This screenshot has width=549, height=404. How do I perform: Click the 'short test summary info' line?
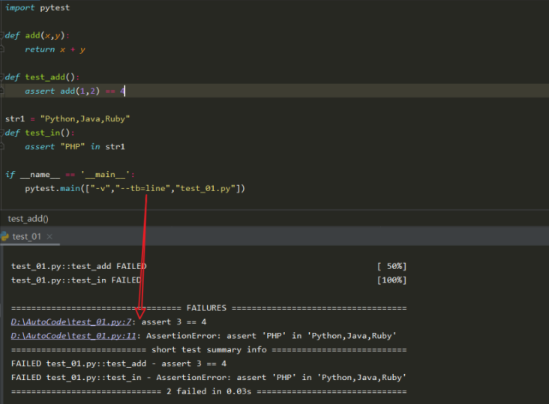(208, 350)
